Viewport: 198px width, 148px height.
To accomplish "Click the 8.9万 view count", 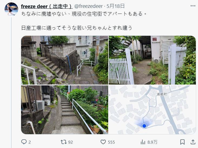I will tap(152, 142).
